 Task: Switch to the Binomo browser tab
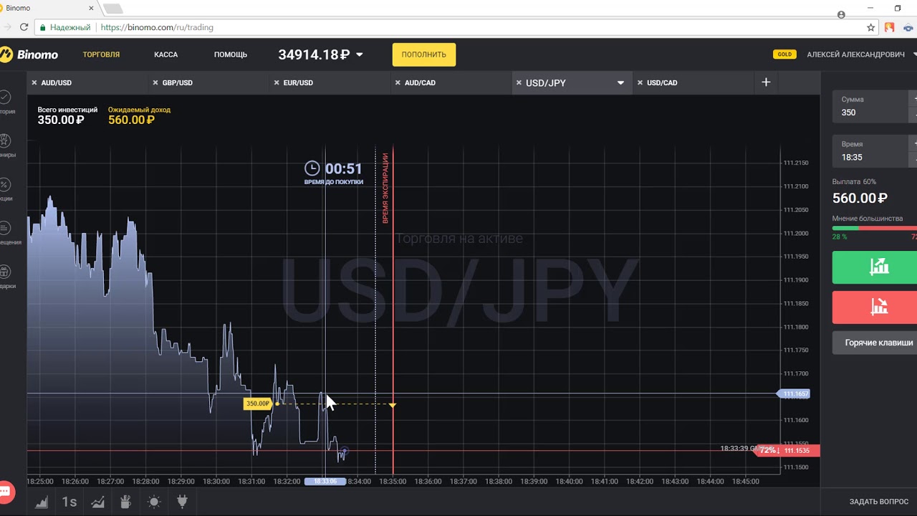click(49, 9)
